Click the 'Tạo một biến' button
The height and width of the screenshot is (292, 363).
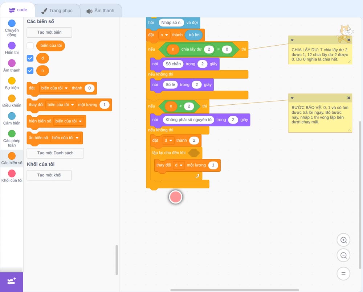tap(49, 32)
